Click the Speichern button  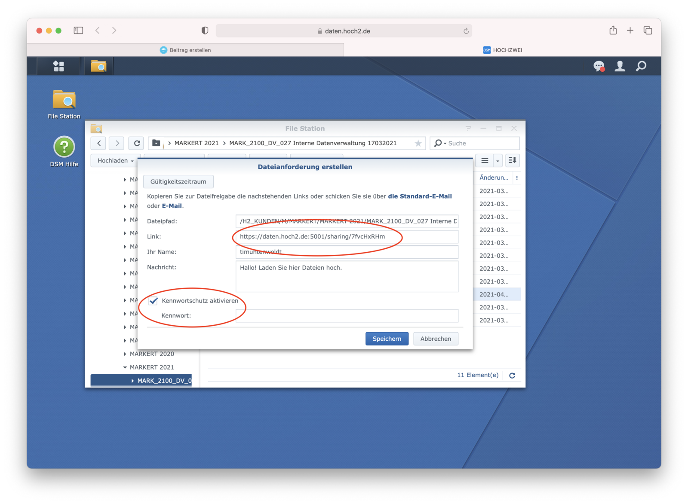point(387,339)
